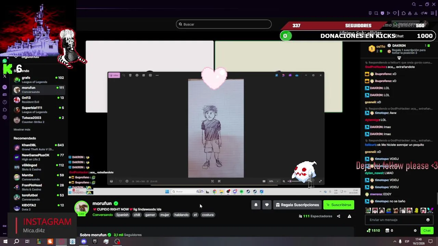
Task: Open browser sidebar history clock icon
Action: (5, 102)
